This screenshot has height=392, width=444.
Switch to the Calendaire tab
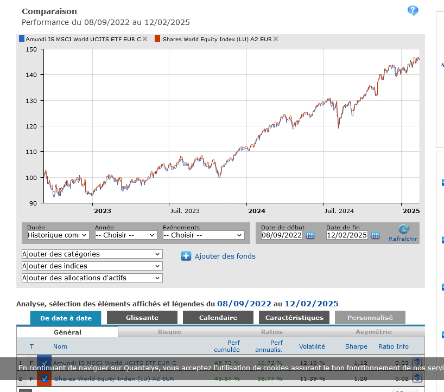pos(218,318)
